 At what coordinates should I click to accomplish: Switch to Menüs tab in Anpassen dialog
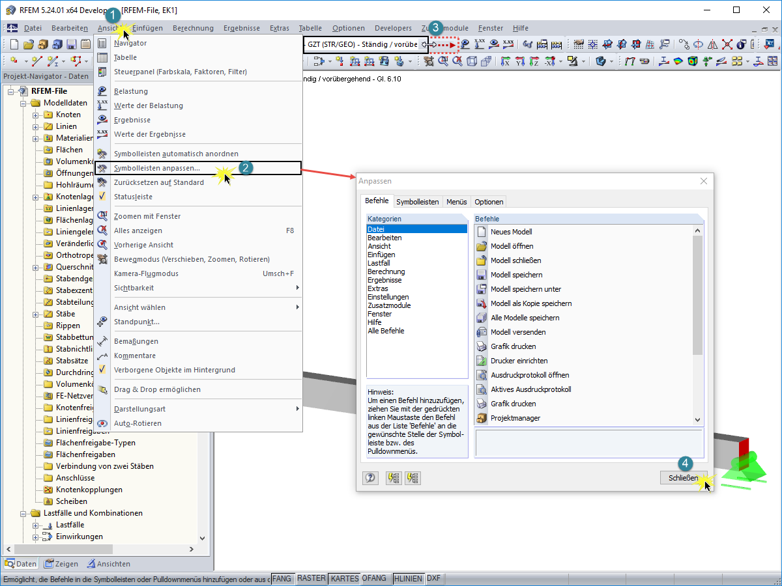[456, 202]
